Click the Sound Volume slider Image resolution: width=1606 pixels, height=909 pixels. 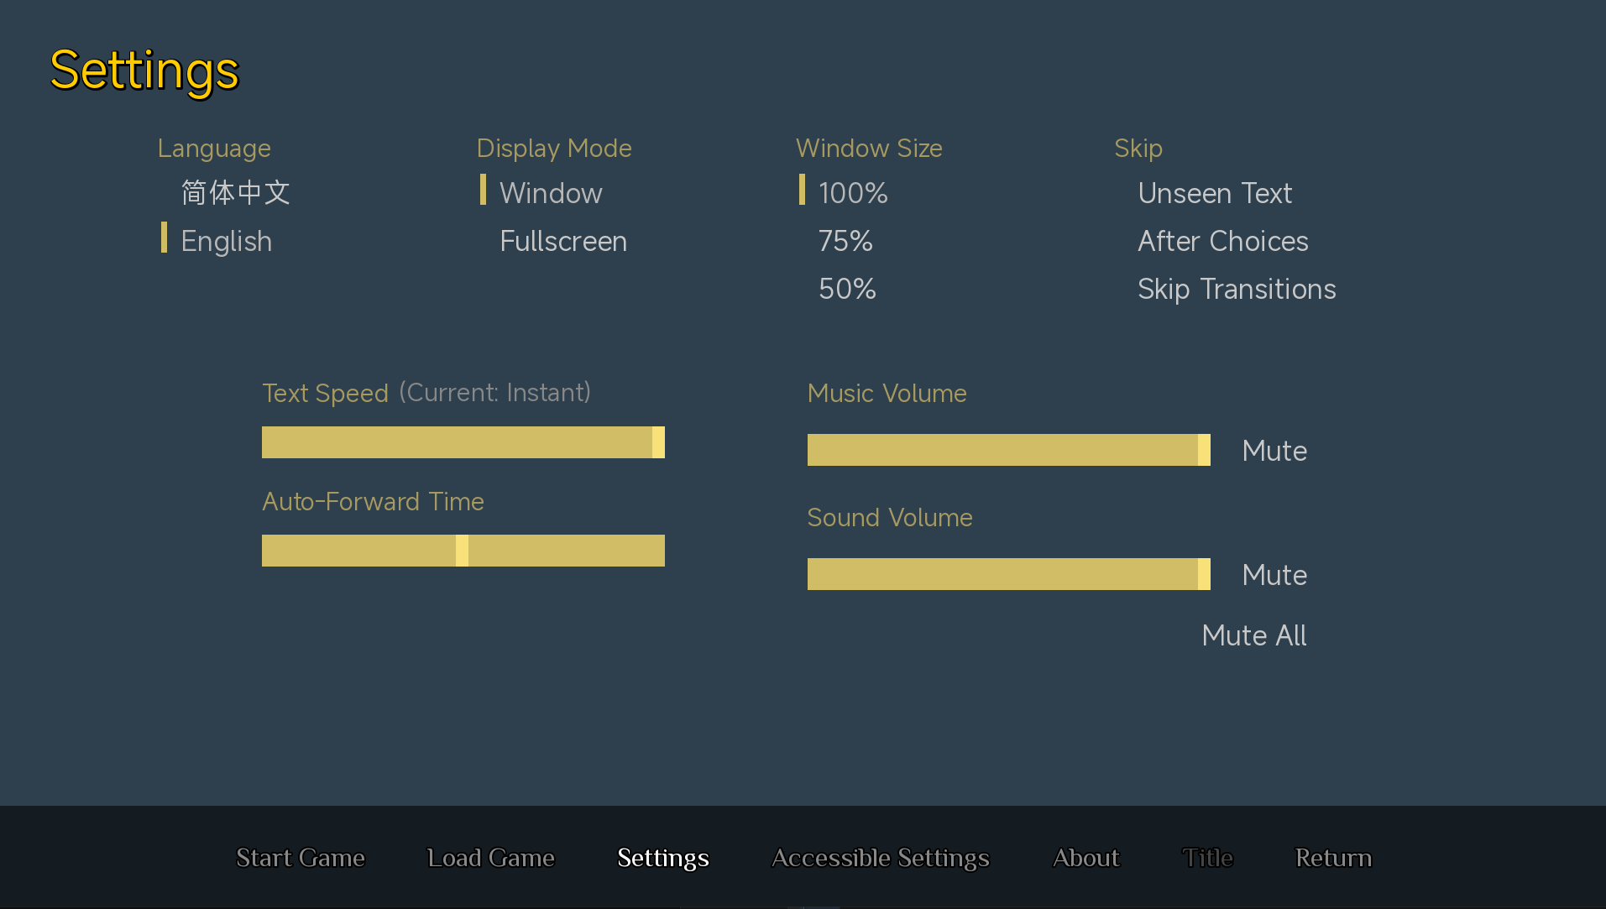pos(1008,574)
